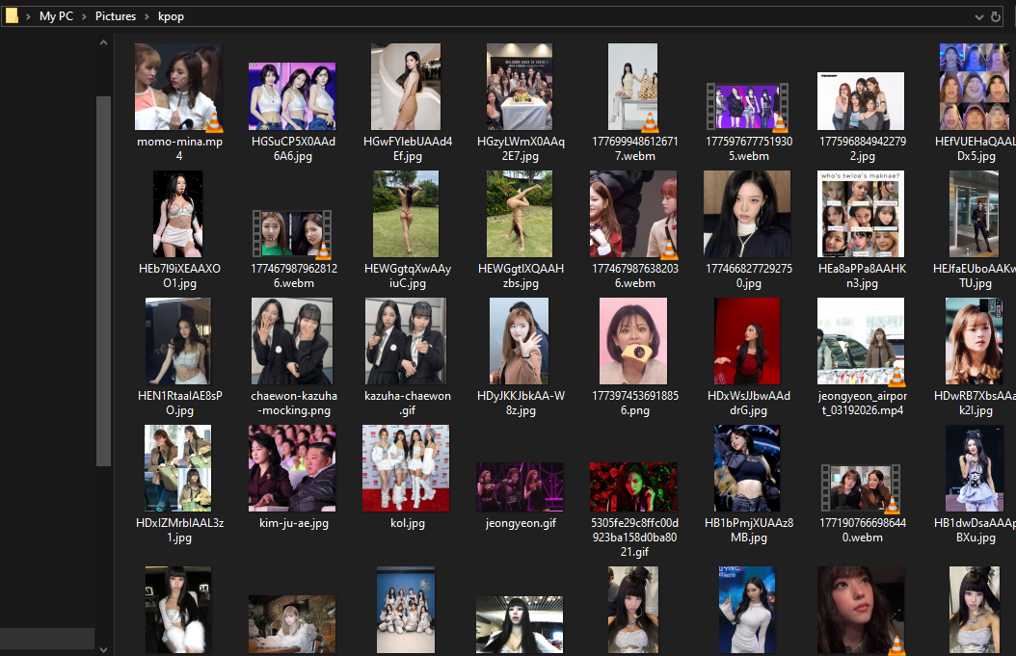Expand the chevron before My PC

point(28,16)
